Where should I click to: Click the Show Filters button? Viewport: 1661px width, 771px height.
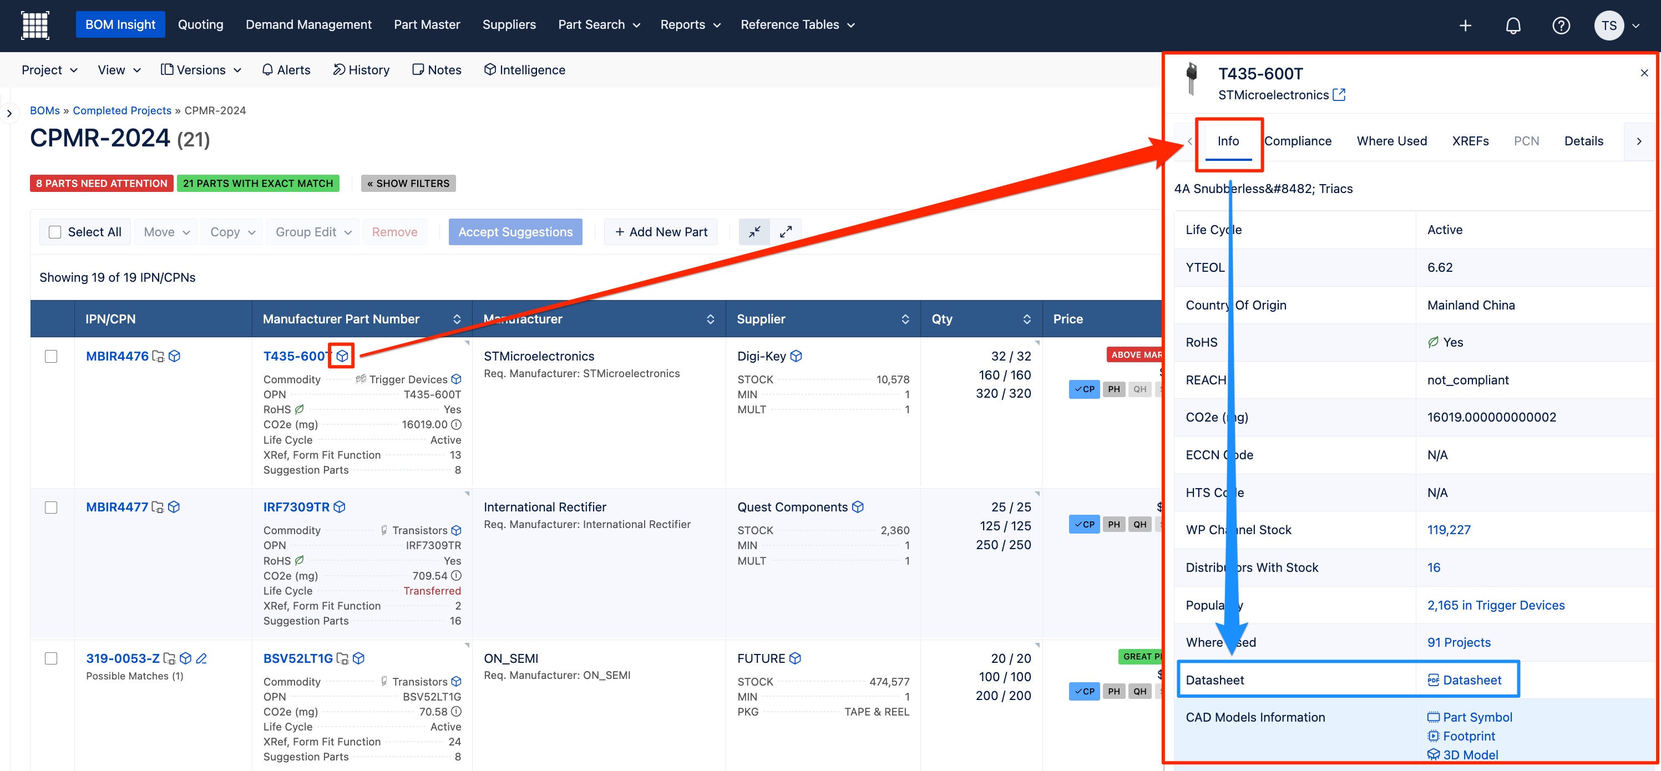(x=408, y=183)
